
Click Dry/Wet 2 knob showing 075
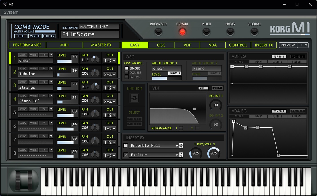[x=214, y=153]
